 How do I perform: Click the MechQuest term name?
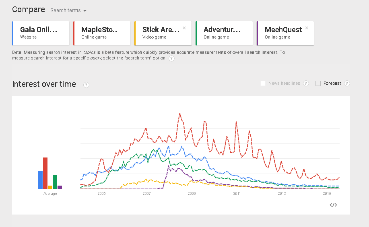283,30
